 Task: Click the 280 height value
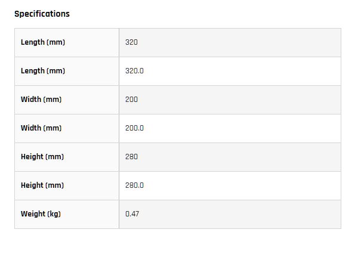[x=131, y=157]
